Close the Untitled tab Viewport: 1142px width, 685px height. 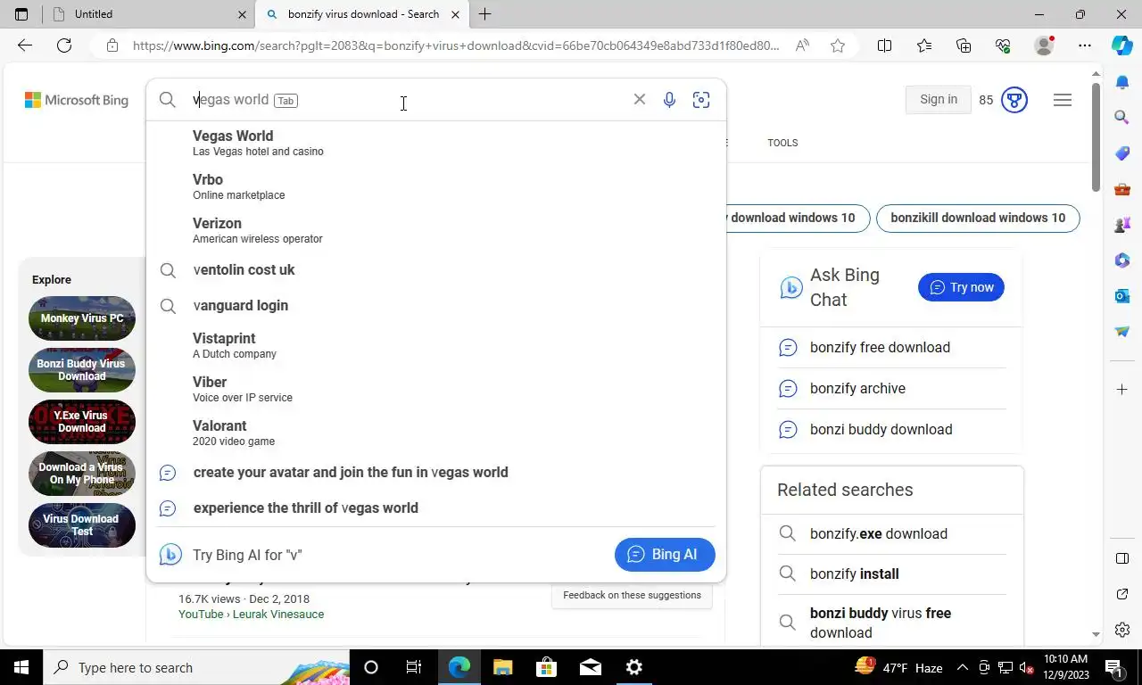(242, 14)
